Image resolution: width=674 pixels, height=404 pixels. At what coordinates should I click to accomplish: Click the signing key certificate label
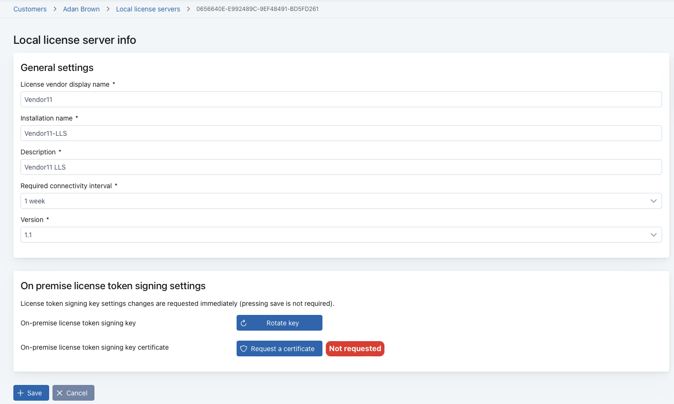pyautogui.click(x=94, y=347)
